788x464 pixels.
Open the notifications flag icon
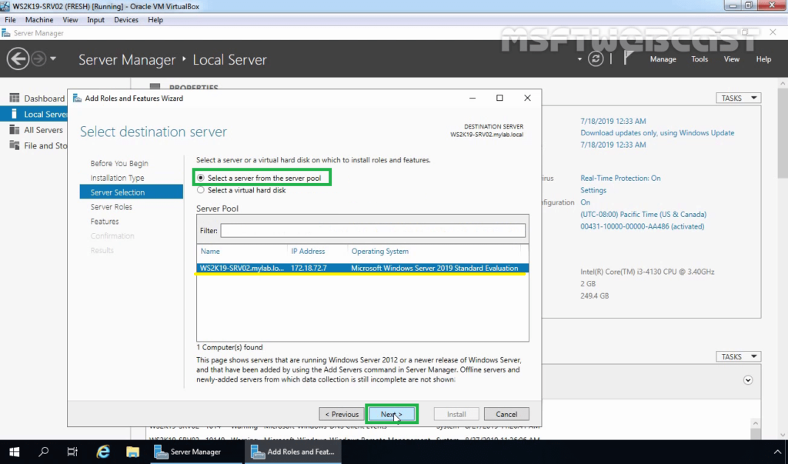tap(628, 58)
